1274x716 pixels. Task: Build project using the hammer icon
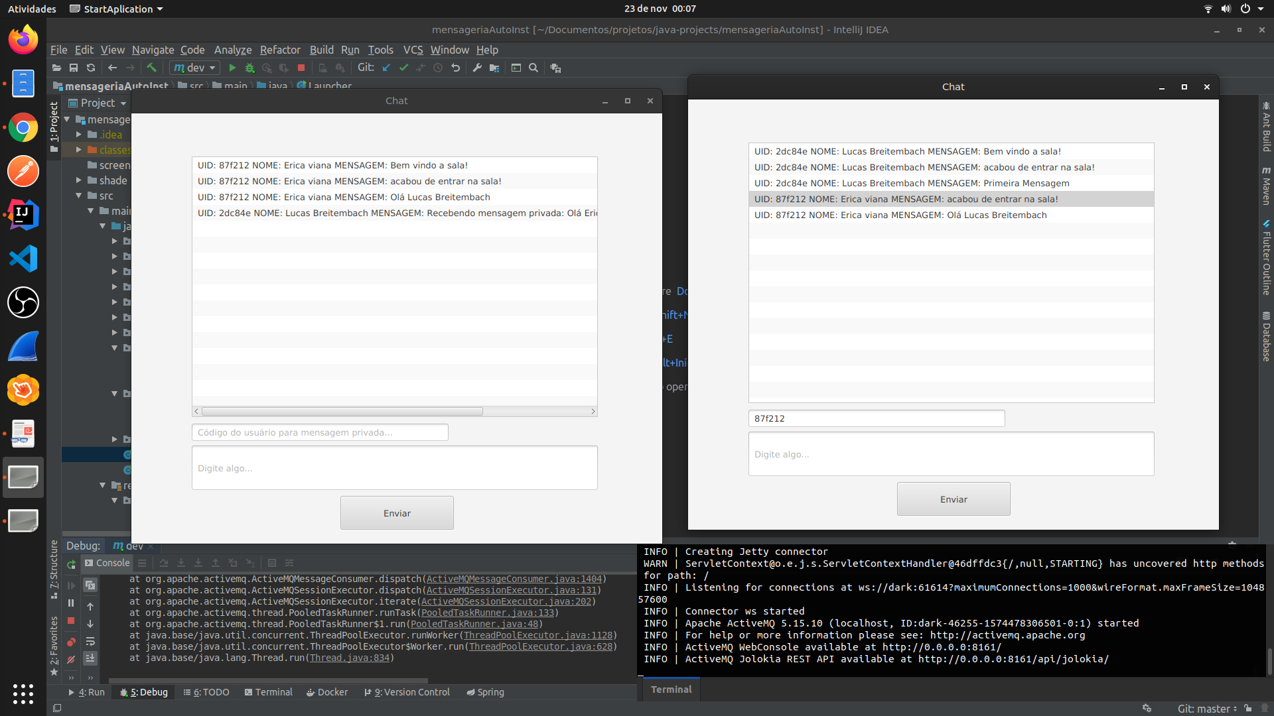[x=151, y=68]
